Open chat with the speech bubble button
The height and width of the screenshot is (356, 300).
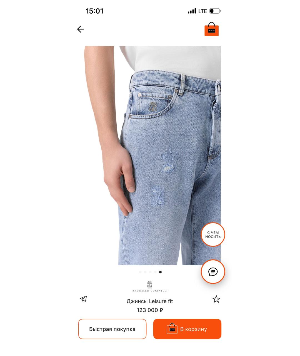click(213, 272)
